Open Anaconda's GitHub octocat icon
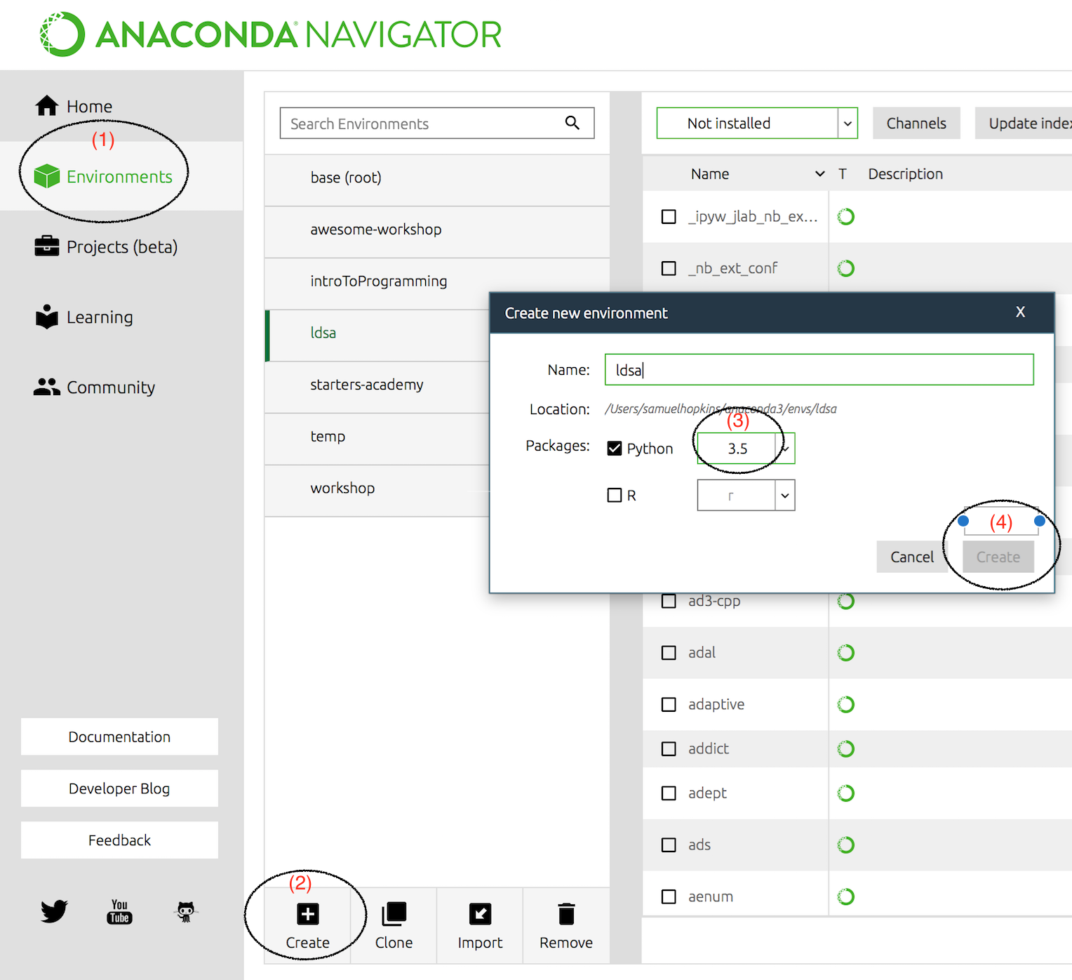 click(186, 911)
